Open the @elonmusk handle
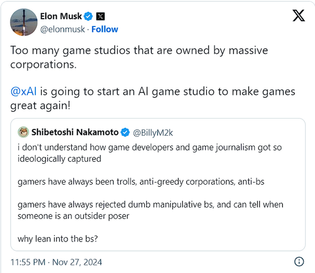The image size is (315, 273). click(x=63, y=30)
